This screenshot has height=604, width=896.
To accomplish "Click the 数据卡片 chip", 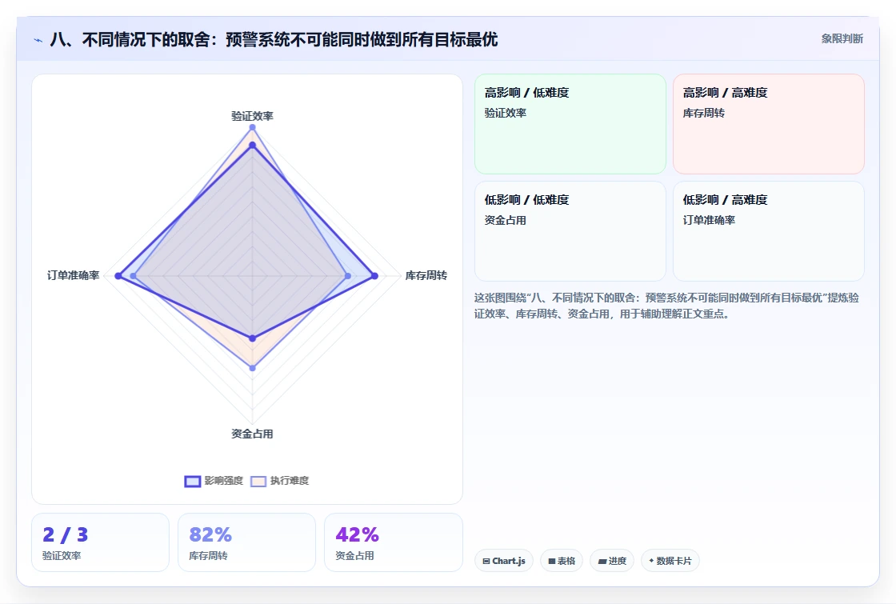I will (670, 561).
